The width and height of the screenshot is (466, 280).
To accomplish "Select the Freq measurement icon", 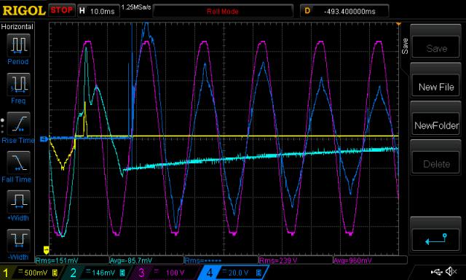I will (18, 84).
